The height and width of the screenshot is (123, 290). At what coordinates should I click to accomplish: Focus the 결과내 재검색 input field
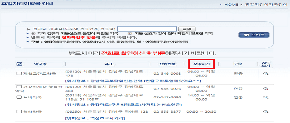tap(147, 29)
